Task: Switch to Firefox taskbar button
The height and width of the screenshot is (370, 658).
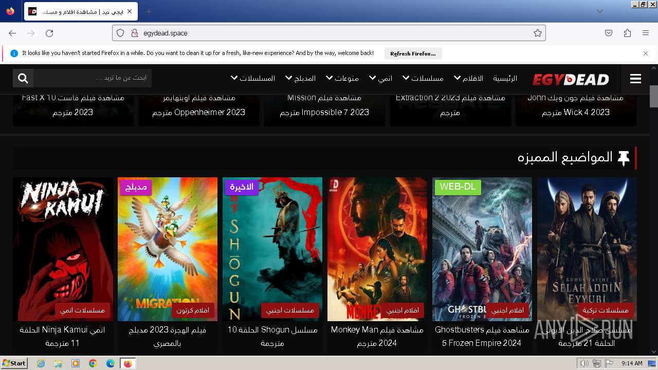Action: 127,363
